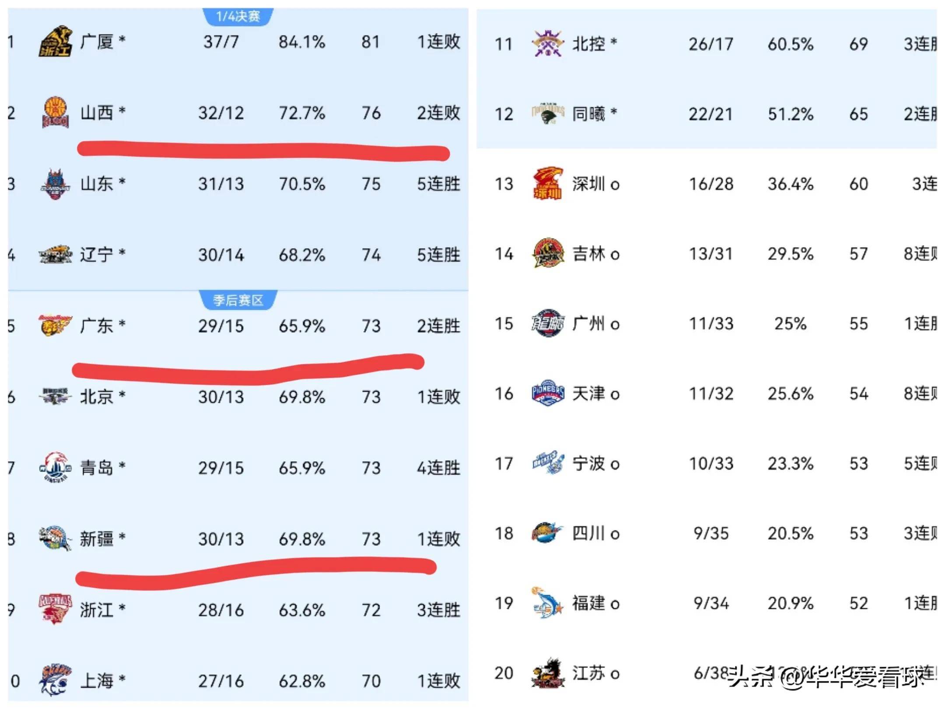Open the 山东 team logo
Image resolution: width=945 pixels, height=709 pixels.
pos(55,184)
